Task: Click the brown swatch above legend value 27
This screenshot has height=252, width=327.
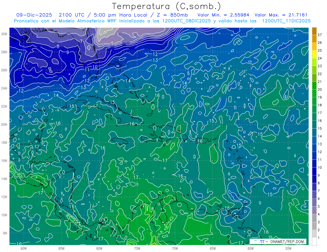Action: [314, 31]
